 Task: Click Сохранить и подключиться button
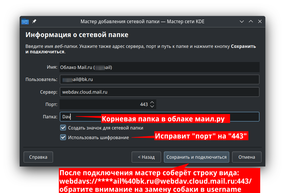point(196,157)
